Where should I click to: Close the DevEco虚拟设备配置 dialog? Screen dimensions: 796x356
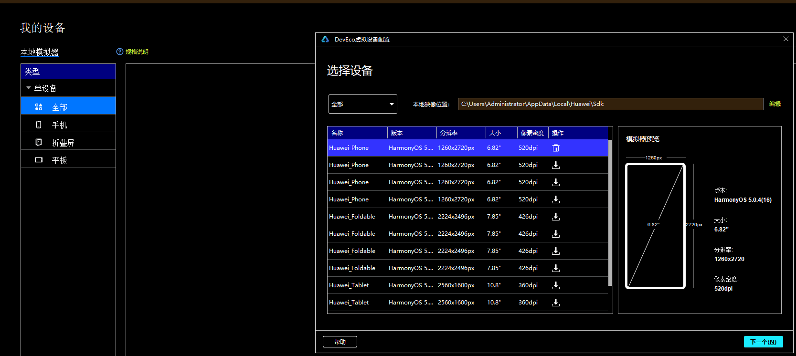(786, 39)
